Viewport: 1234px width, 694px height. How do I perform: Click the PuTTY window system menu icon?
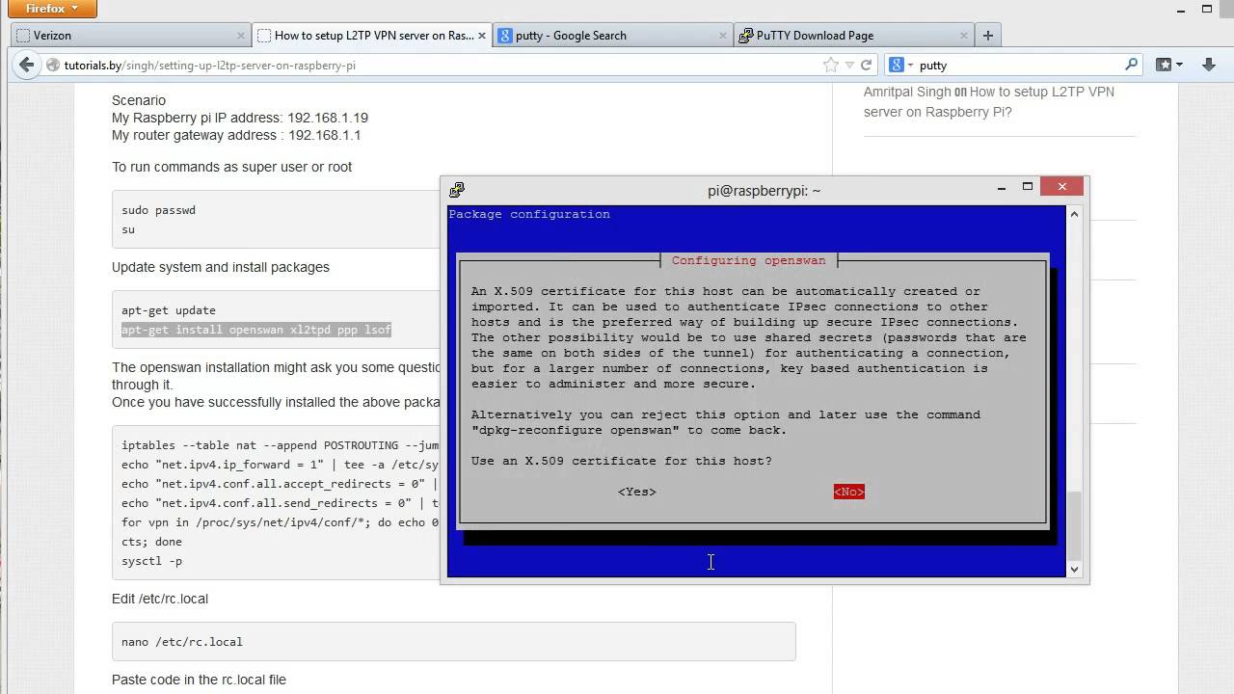pyautogui.click(x=457, y=190)
